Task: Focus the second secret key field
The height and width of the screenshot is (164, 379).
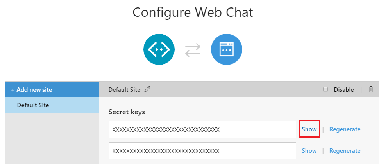Action: tap(202, 151)
